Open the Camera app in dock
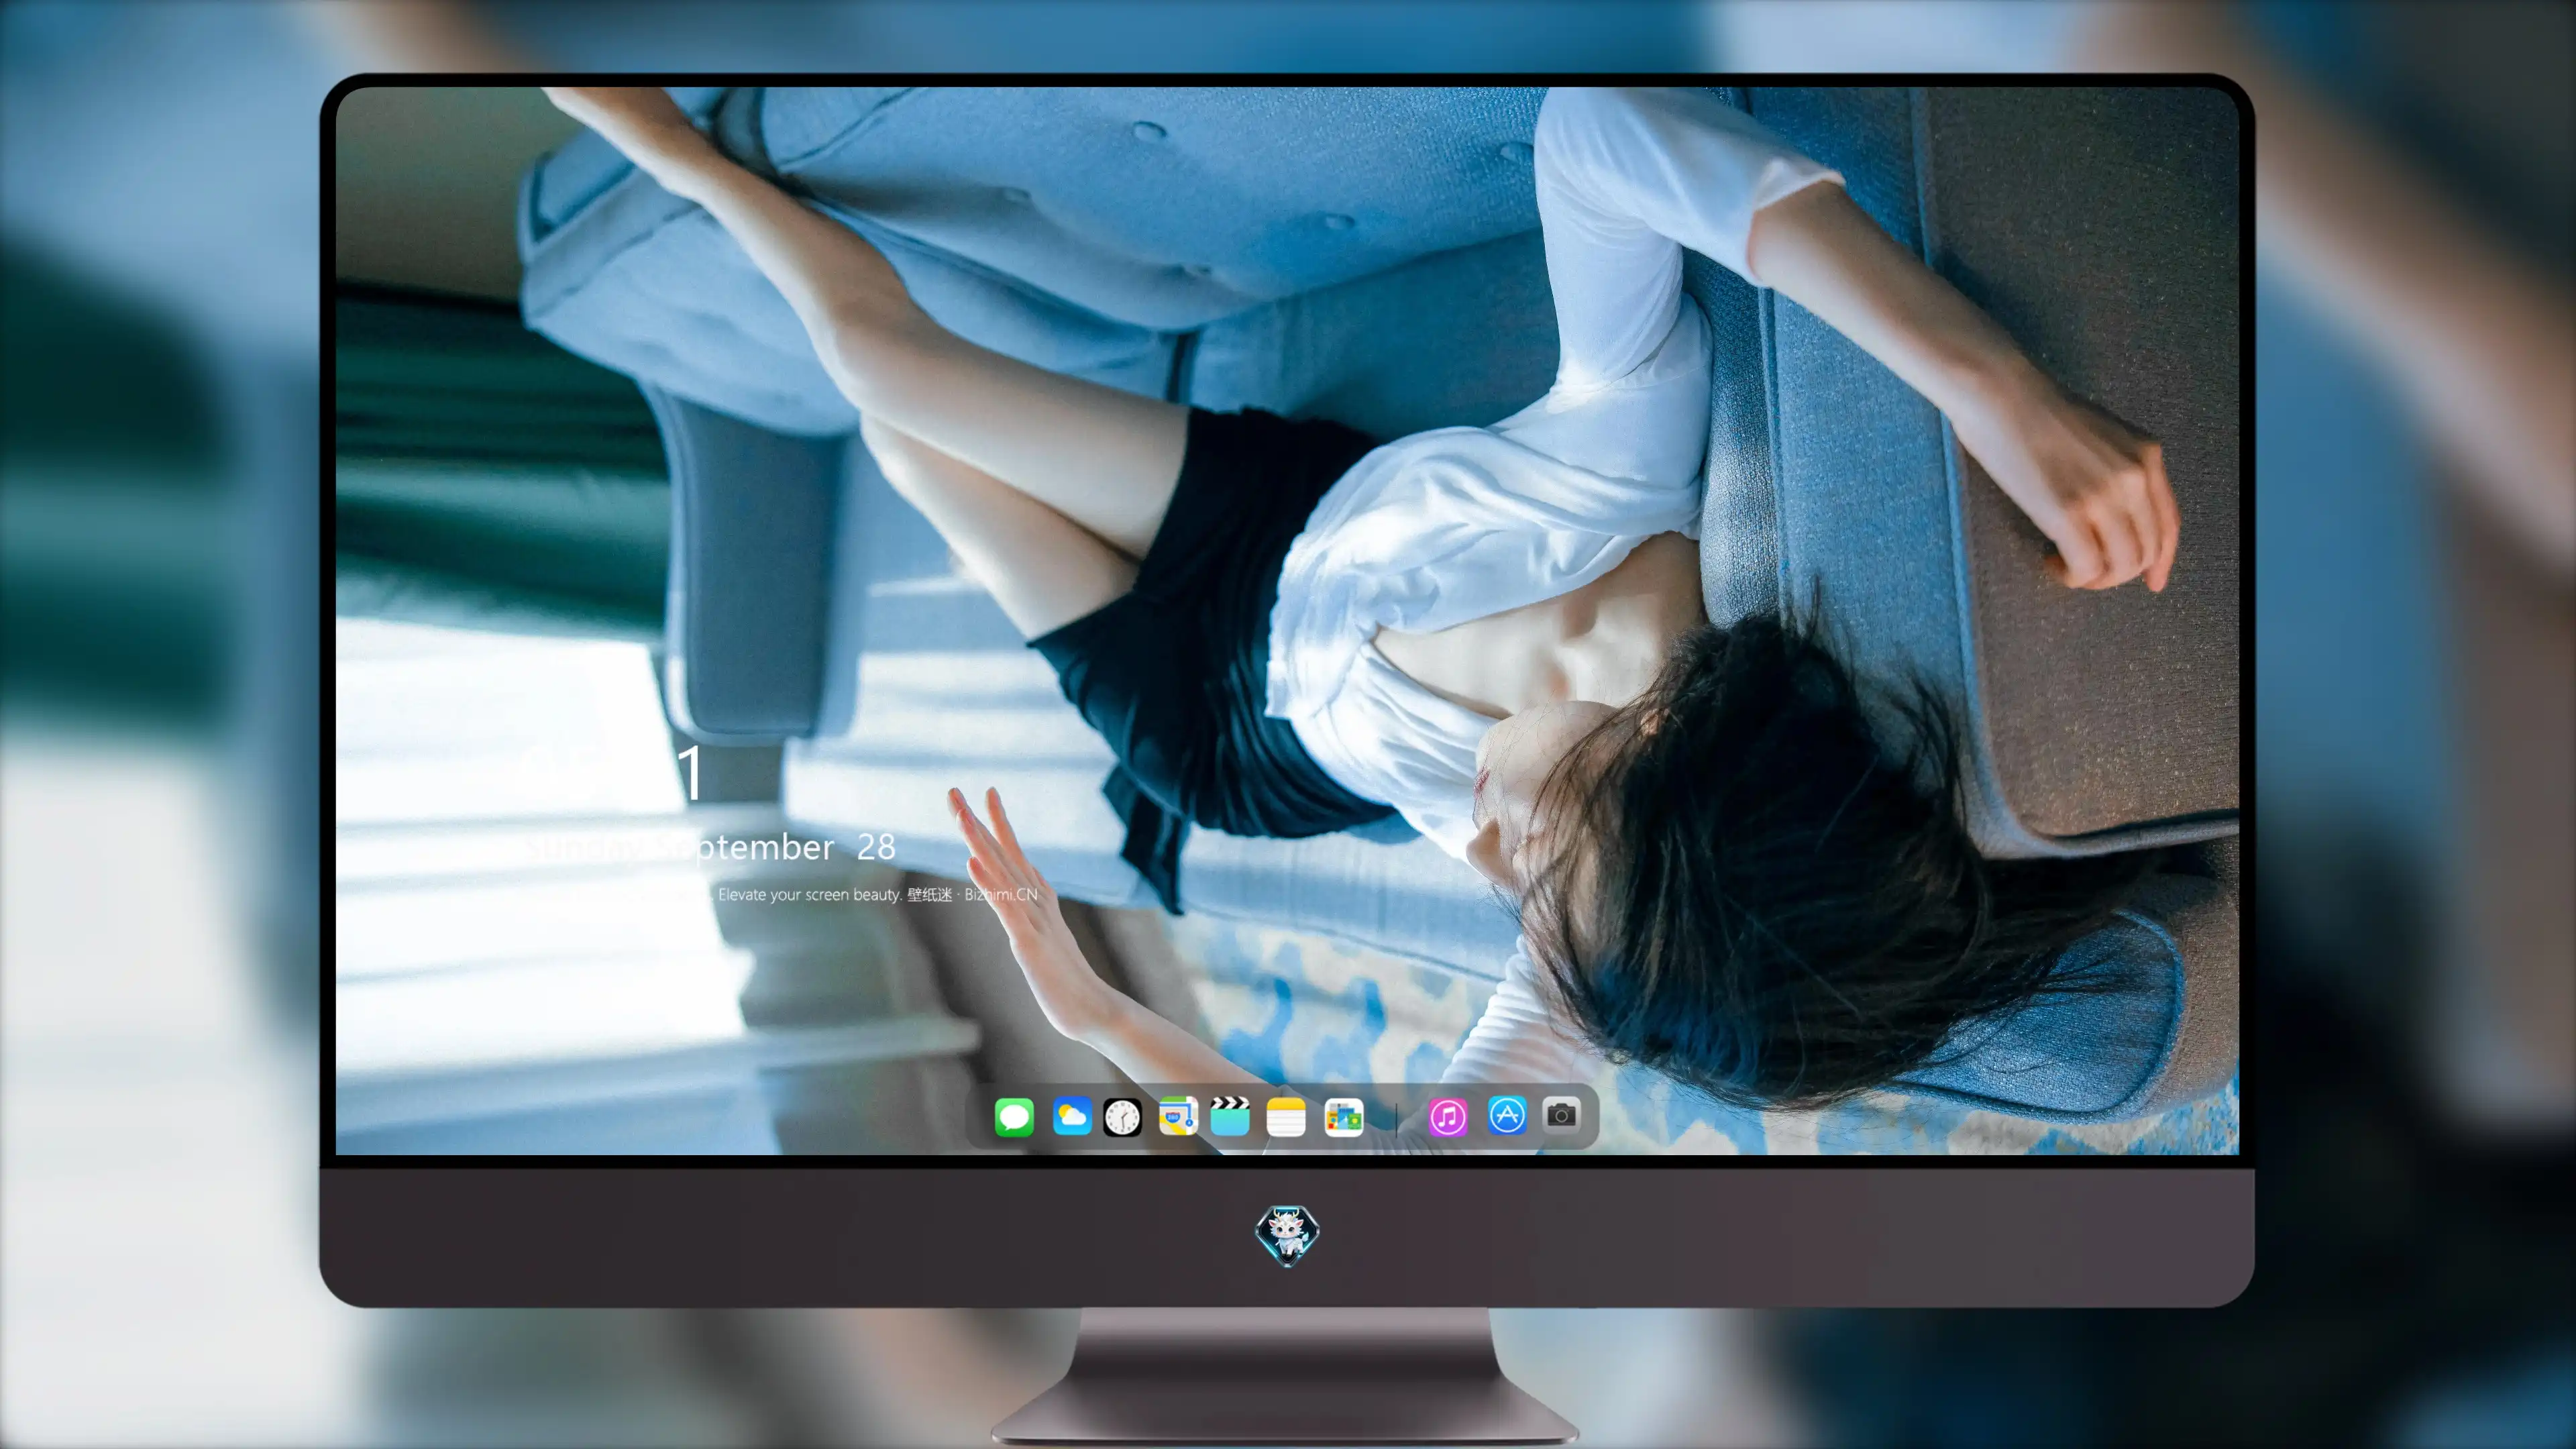The width and height of the screenshot is (2576, 1449). coord(1561,1114)
